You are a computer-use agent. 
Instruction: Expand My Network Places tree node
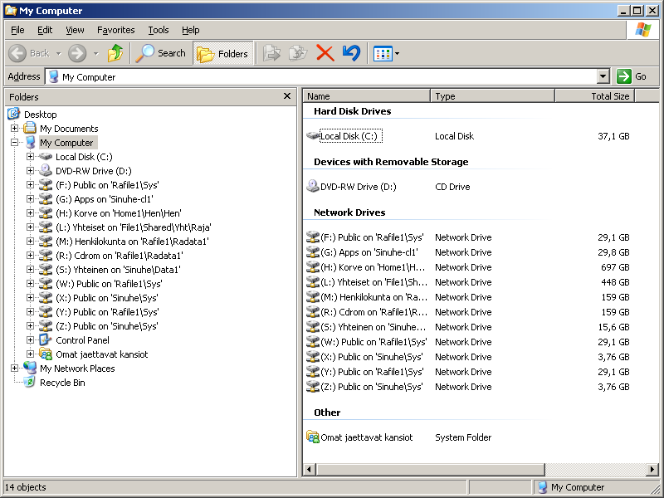point(14,368)
